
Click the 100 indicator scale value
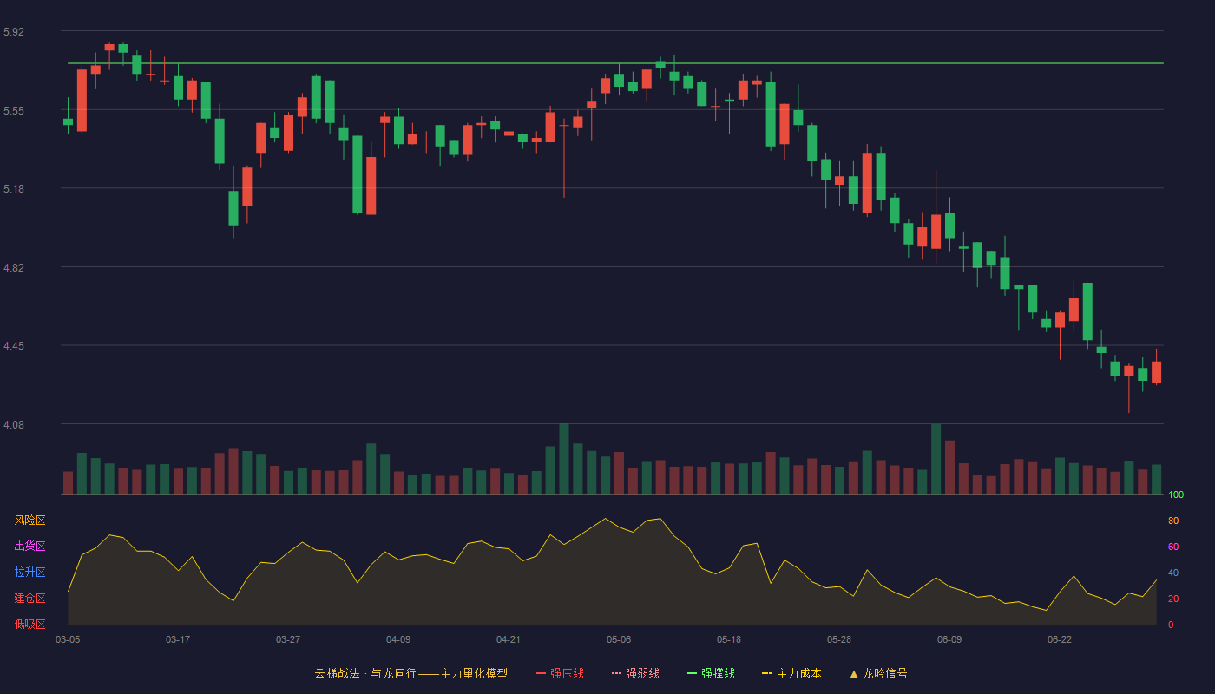[x=1176, y=495]
